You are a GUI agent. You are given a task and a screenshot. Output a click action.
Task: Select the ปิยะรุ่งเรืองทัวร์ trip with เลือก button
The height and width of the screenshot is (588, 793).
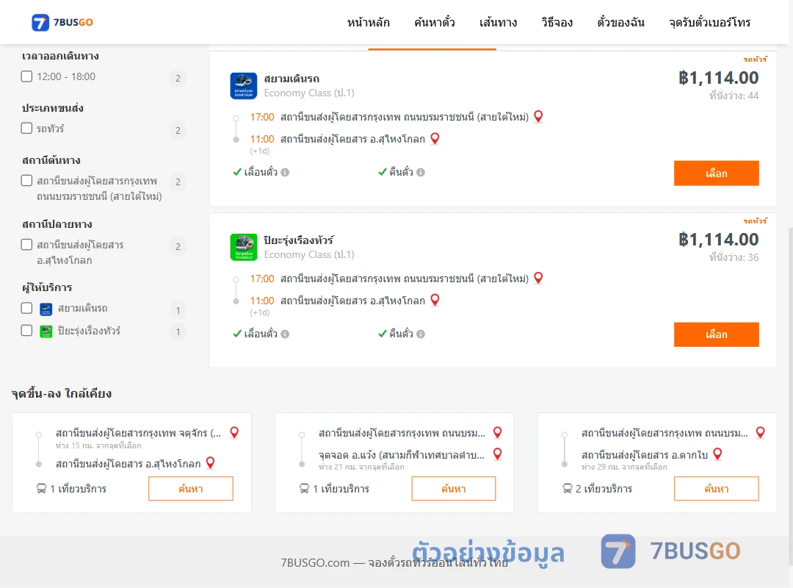716,334
